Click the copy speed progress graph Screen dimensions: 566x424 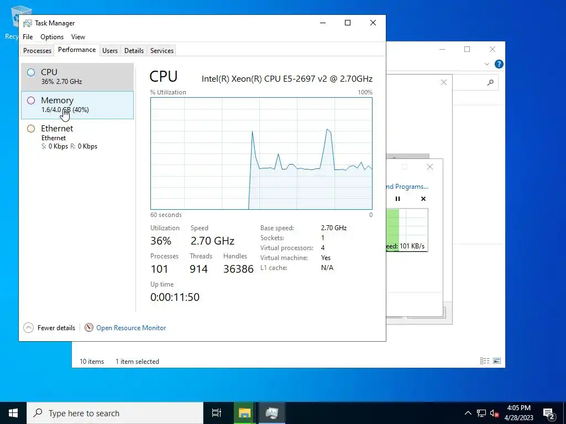[407, 230]
